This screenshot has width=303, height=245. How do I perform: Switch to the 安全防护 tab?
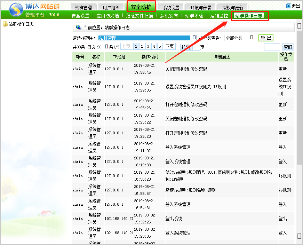point(141,7)
